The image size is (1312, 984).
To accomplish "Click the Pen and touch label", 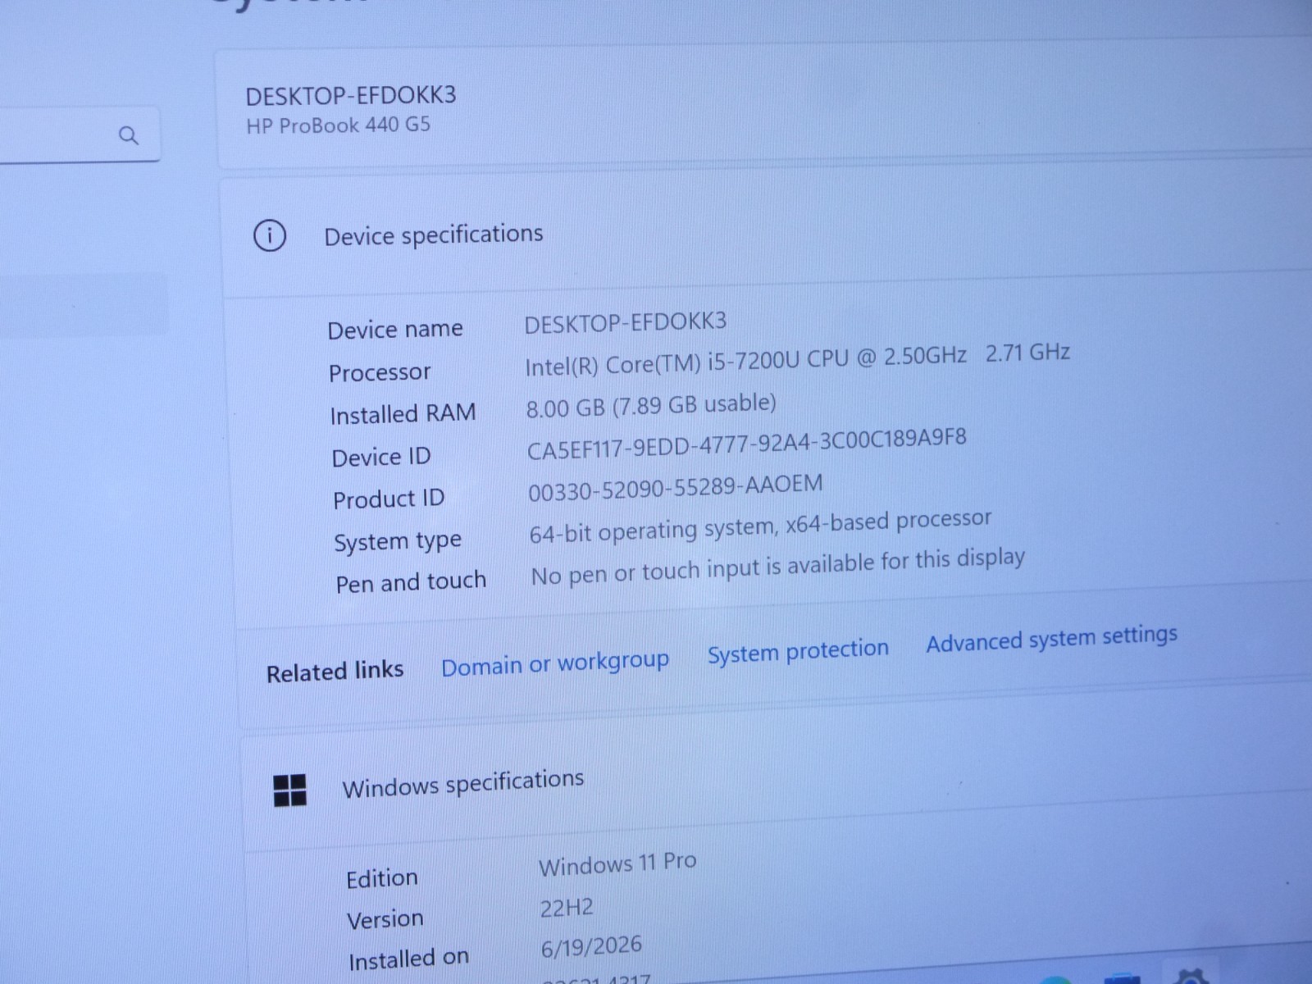I will [411, 583].
